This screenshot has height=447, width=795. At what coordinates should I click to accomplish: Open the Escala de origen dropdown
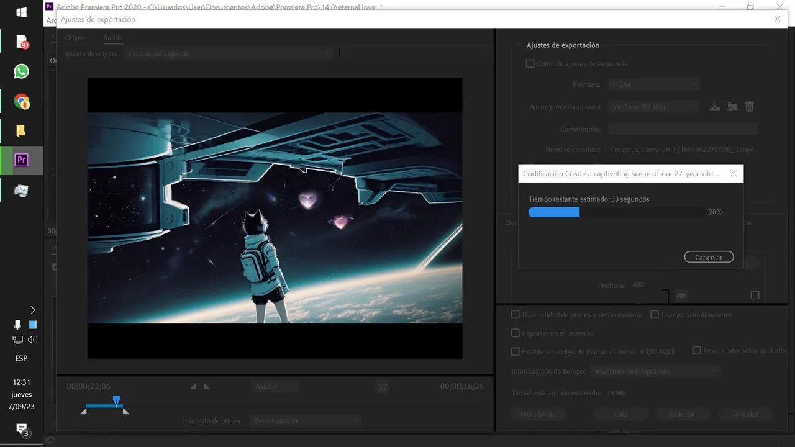(229, 54)
